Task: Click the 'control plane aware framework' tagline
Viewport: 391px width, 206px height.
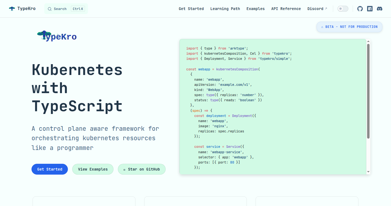Action: pos(95,138)
